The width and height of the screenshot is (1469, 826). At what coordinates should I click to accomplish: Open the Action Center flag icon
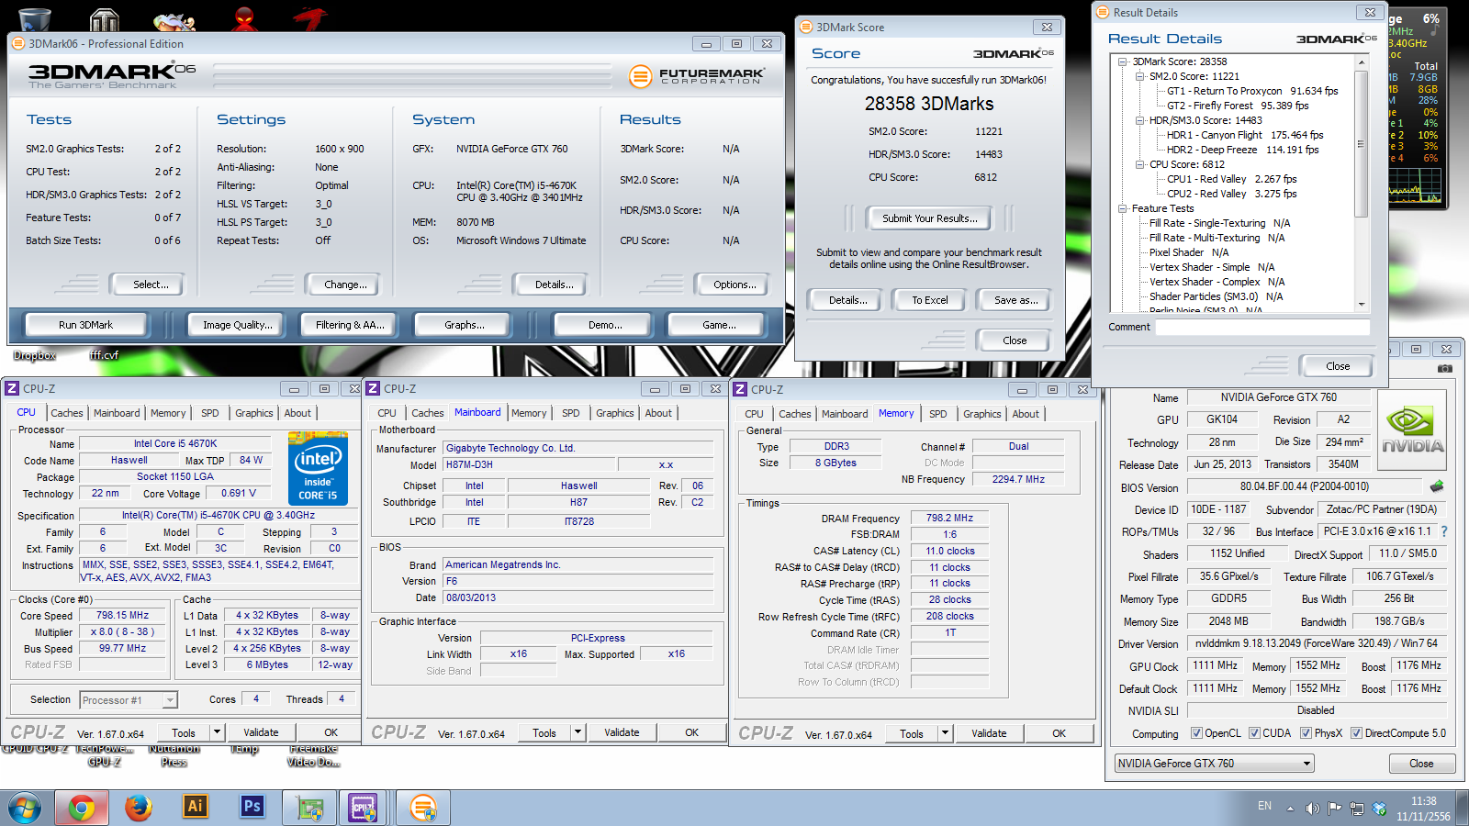pyautogui.click(x=1334, y=809)
